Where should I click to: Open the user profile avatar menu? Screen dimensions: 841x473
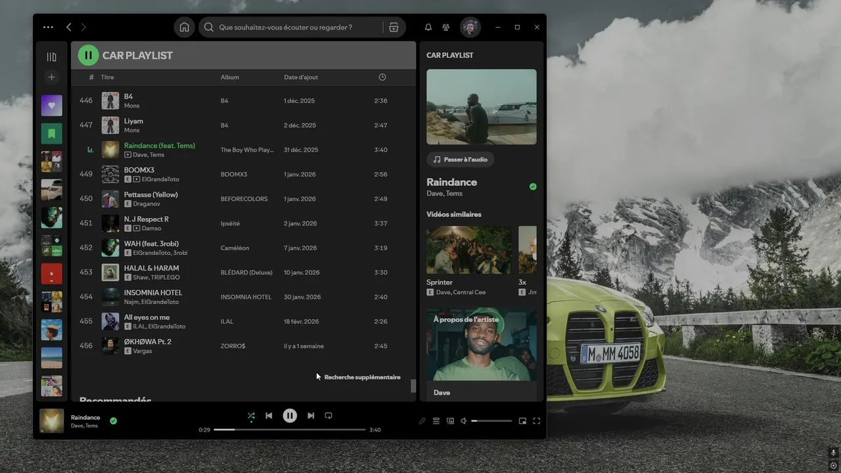[x=470, y=28]
